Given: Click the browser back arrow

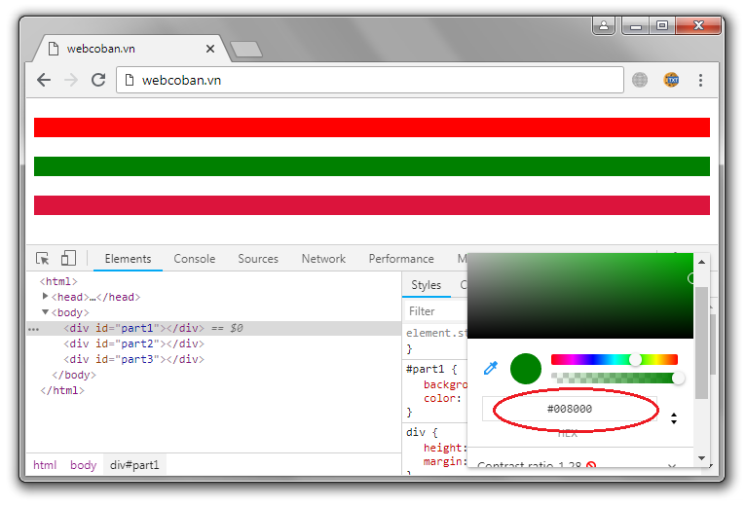Looking at the screenshot, I should click(x=43, y=80).
